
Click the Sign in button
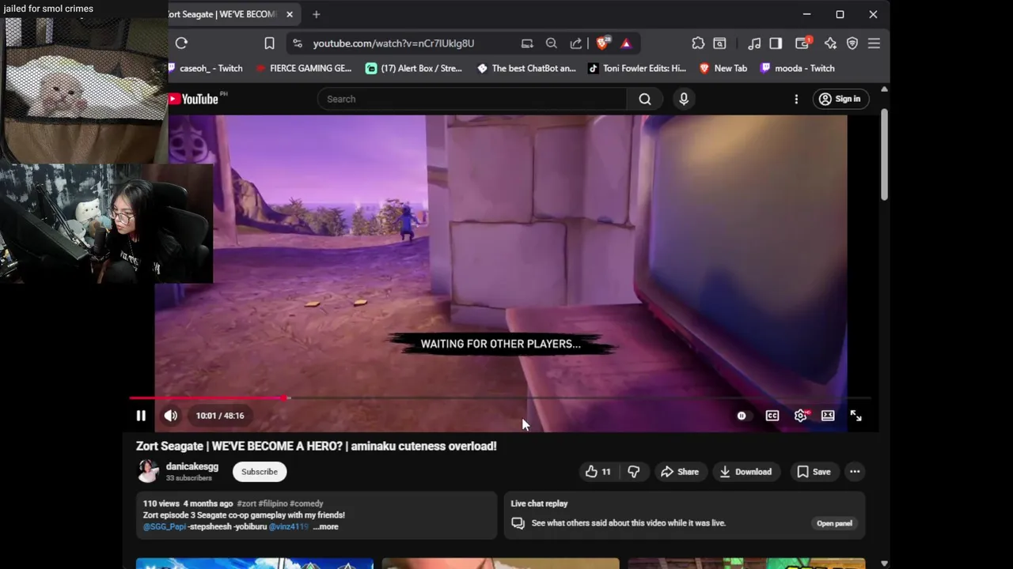pyautogui.click(x=840, y=99)
